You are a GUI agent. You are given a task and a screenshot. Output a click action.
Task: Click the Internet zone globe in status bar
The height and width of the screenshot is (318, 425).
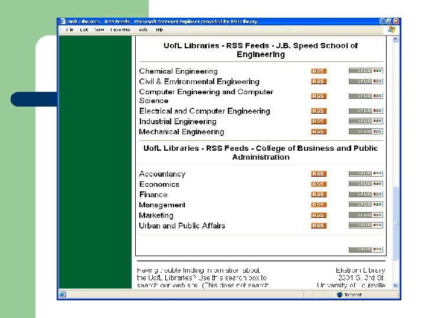click(339, 294)
